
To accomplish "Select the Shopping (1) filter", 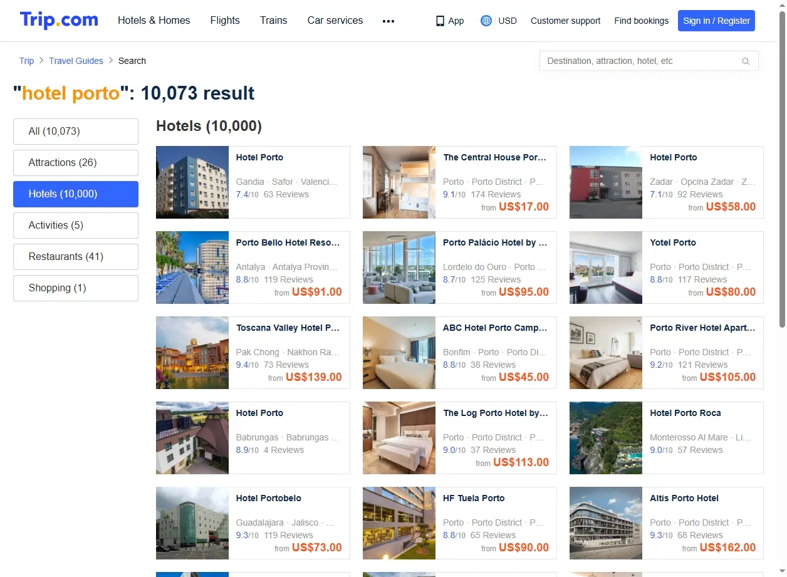I will [x=76, y=288].
